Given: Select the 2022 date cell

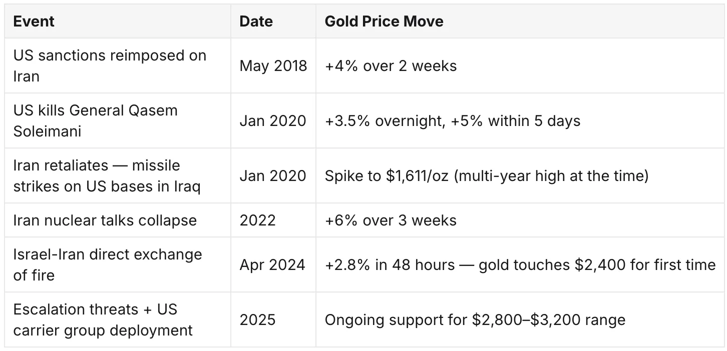Looking at the screenshot, I should 273,220.
